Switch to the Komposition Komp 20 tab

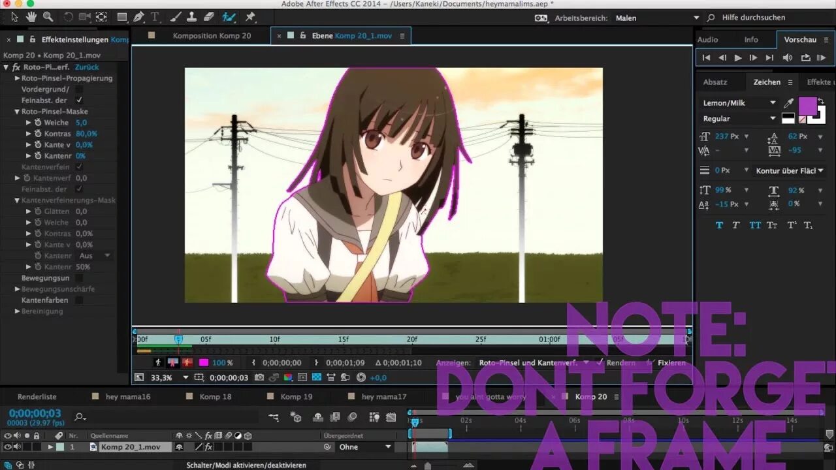[x=212, y=35]
